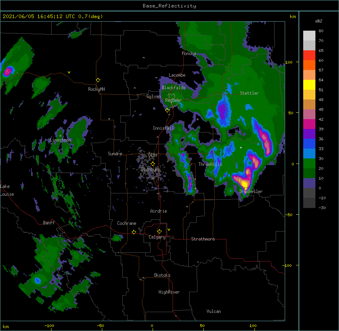Click the -30 value on the dBZ legend
Viewport: 339px width, 331px height.
pos(322,208)
